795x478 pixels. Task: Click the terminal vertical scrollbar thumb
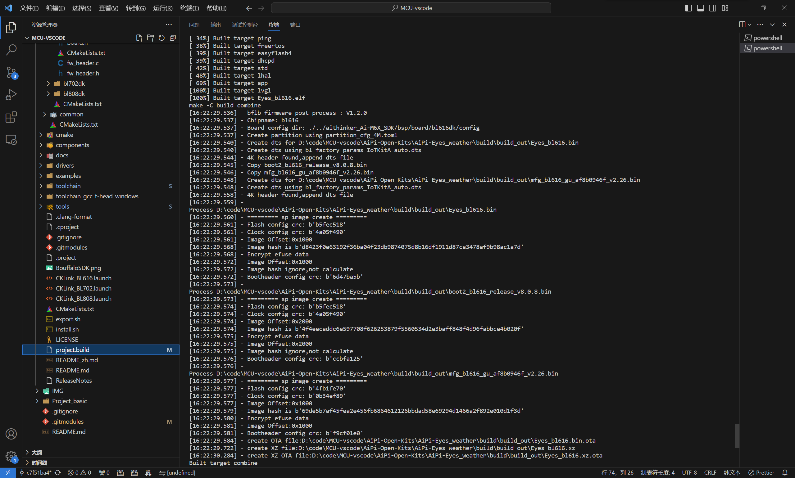(737, 436)
